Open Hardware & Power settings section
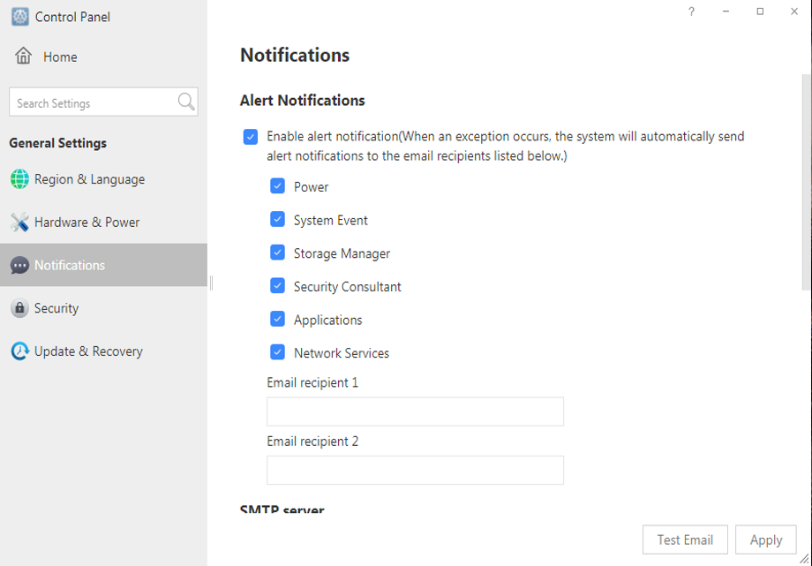The image size is (812, 566). [103, 223]
